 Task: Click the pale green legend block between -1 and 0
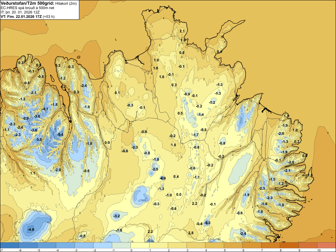[121, 245]
